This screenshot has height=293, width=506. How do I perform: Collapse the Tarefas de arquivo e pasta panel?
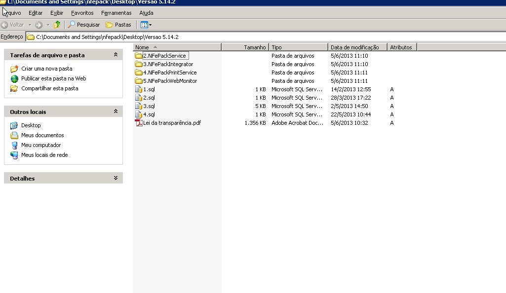point(116,55)
